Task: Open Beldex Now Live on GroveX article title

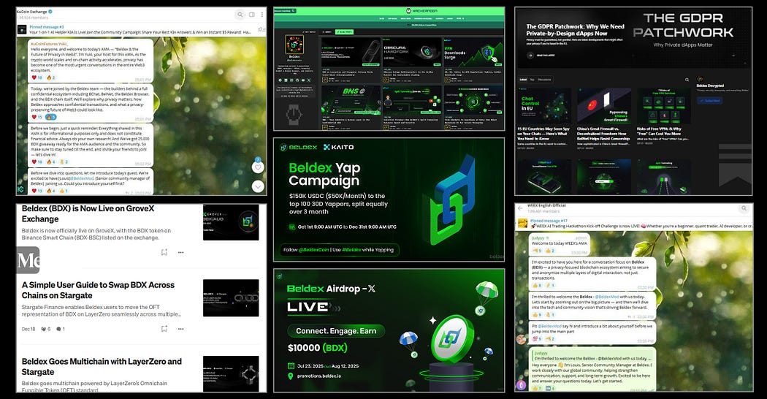Action: (x=88, y=213)
